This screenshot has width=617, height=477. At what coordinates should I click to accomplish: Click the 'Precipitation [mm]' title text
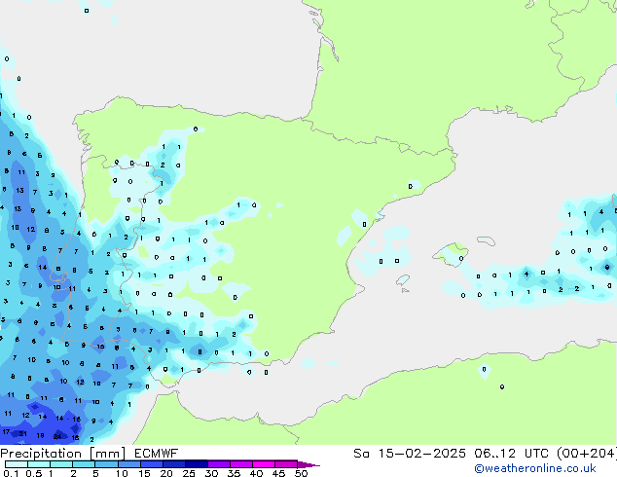pos(62,454)
